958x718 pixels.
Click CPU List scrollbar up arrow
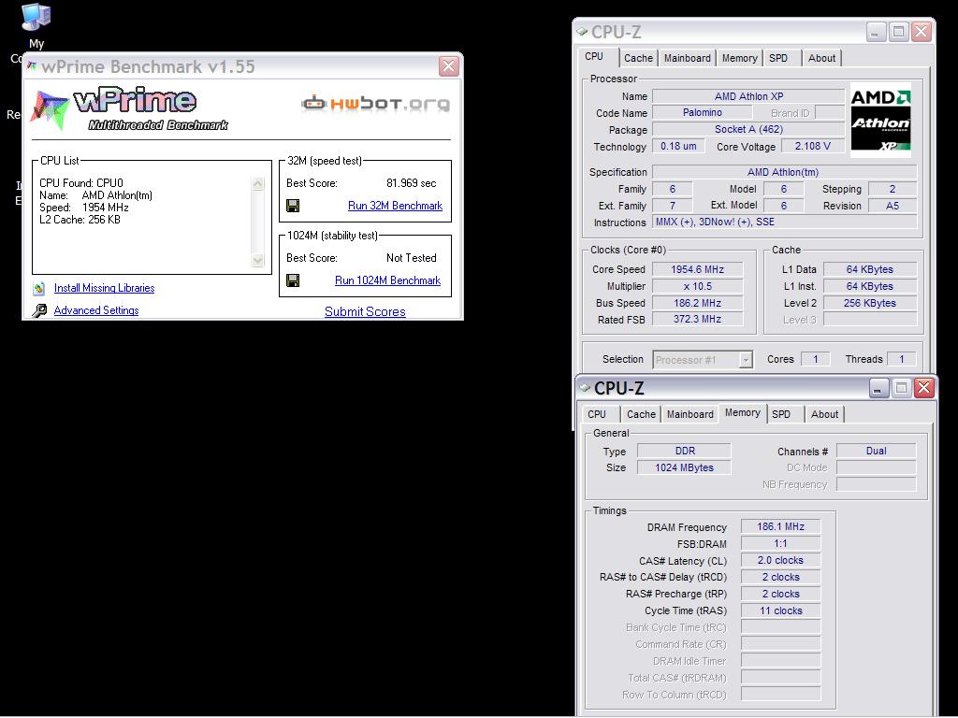[258, 184]
